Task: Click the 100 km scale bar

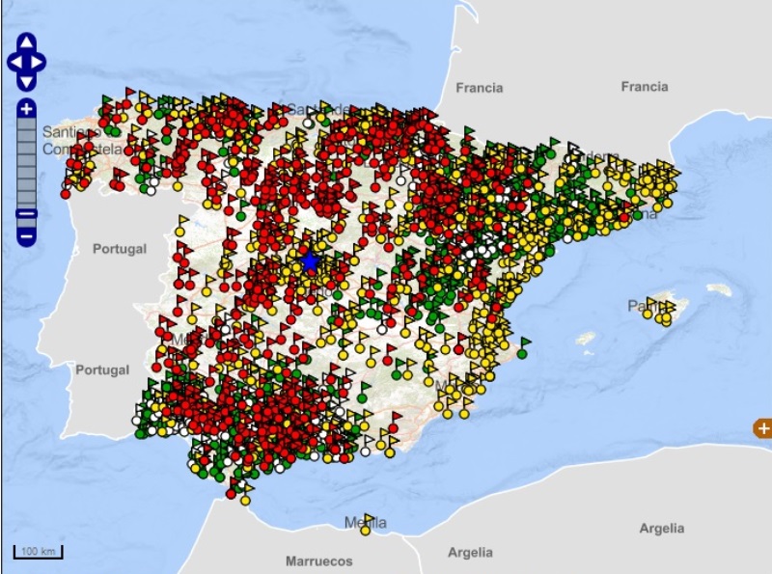Action: pos(39,552)
